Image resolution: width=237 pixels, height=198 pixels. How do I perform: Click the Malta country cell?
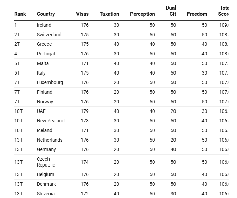tap(43, 63)
